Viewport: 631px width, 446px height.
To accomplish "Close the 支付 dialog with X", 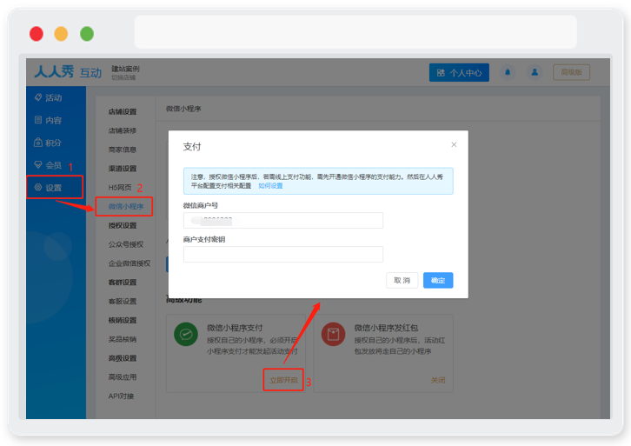I will point(454,144).
